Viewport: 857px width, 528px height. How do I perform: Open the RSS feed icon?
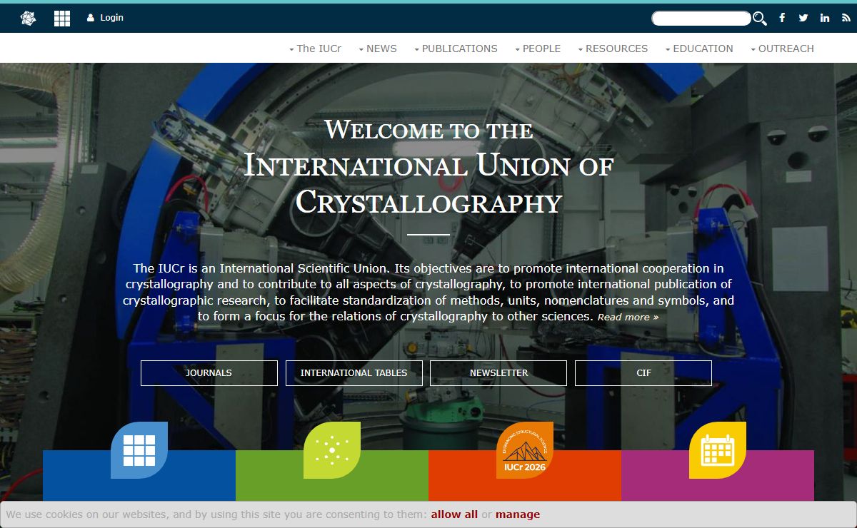point(846,18)
